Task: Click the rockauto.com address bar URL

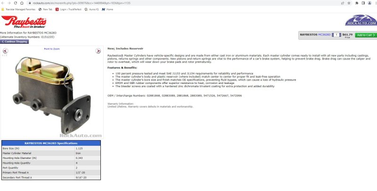Action: click(82, 3)
